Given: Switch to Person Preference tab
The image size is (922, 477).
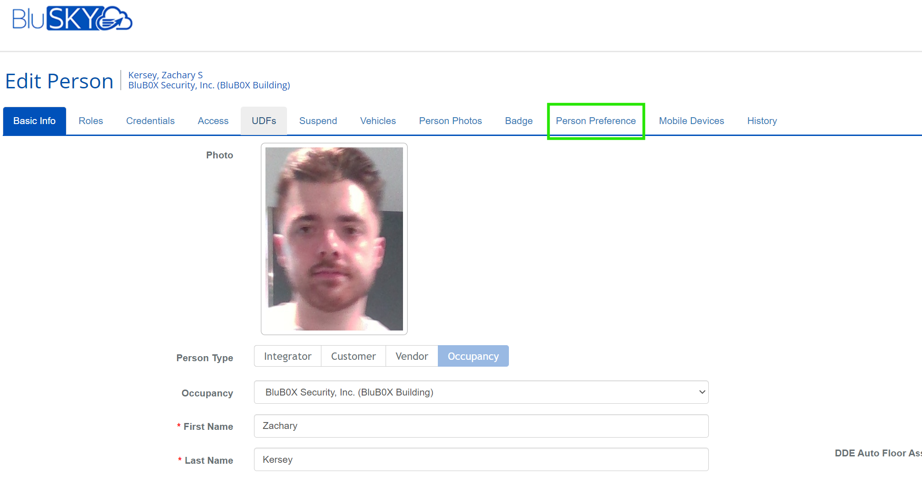Looking at the screenshot, I should (596, 121).
